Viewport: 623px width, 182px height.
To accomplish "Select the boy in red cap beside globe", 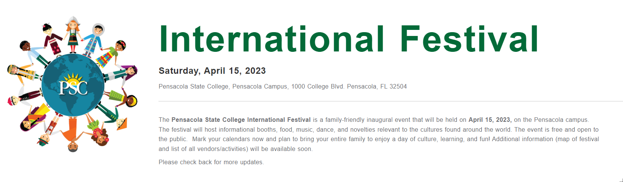I will (x=24, y=97).
